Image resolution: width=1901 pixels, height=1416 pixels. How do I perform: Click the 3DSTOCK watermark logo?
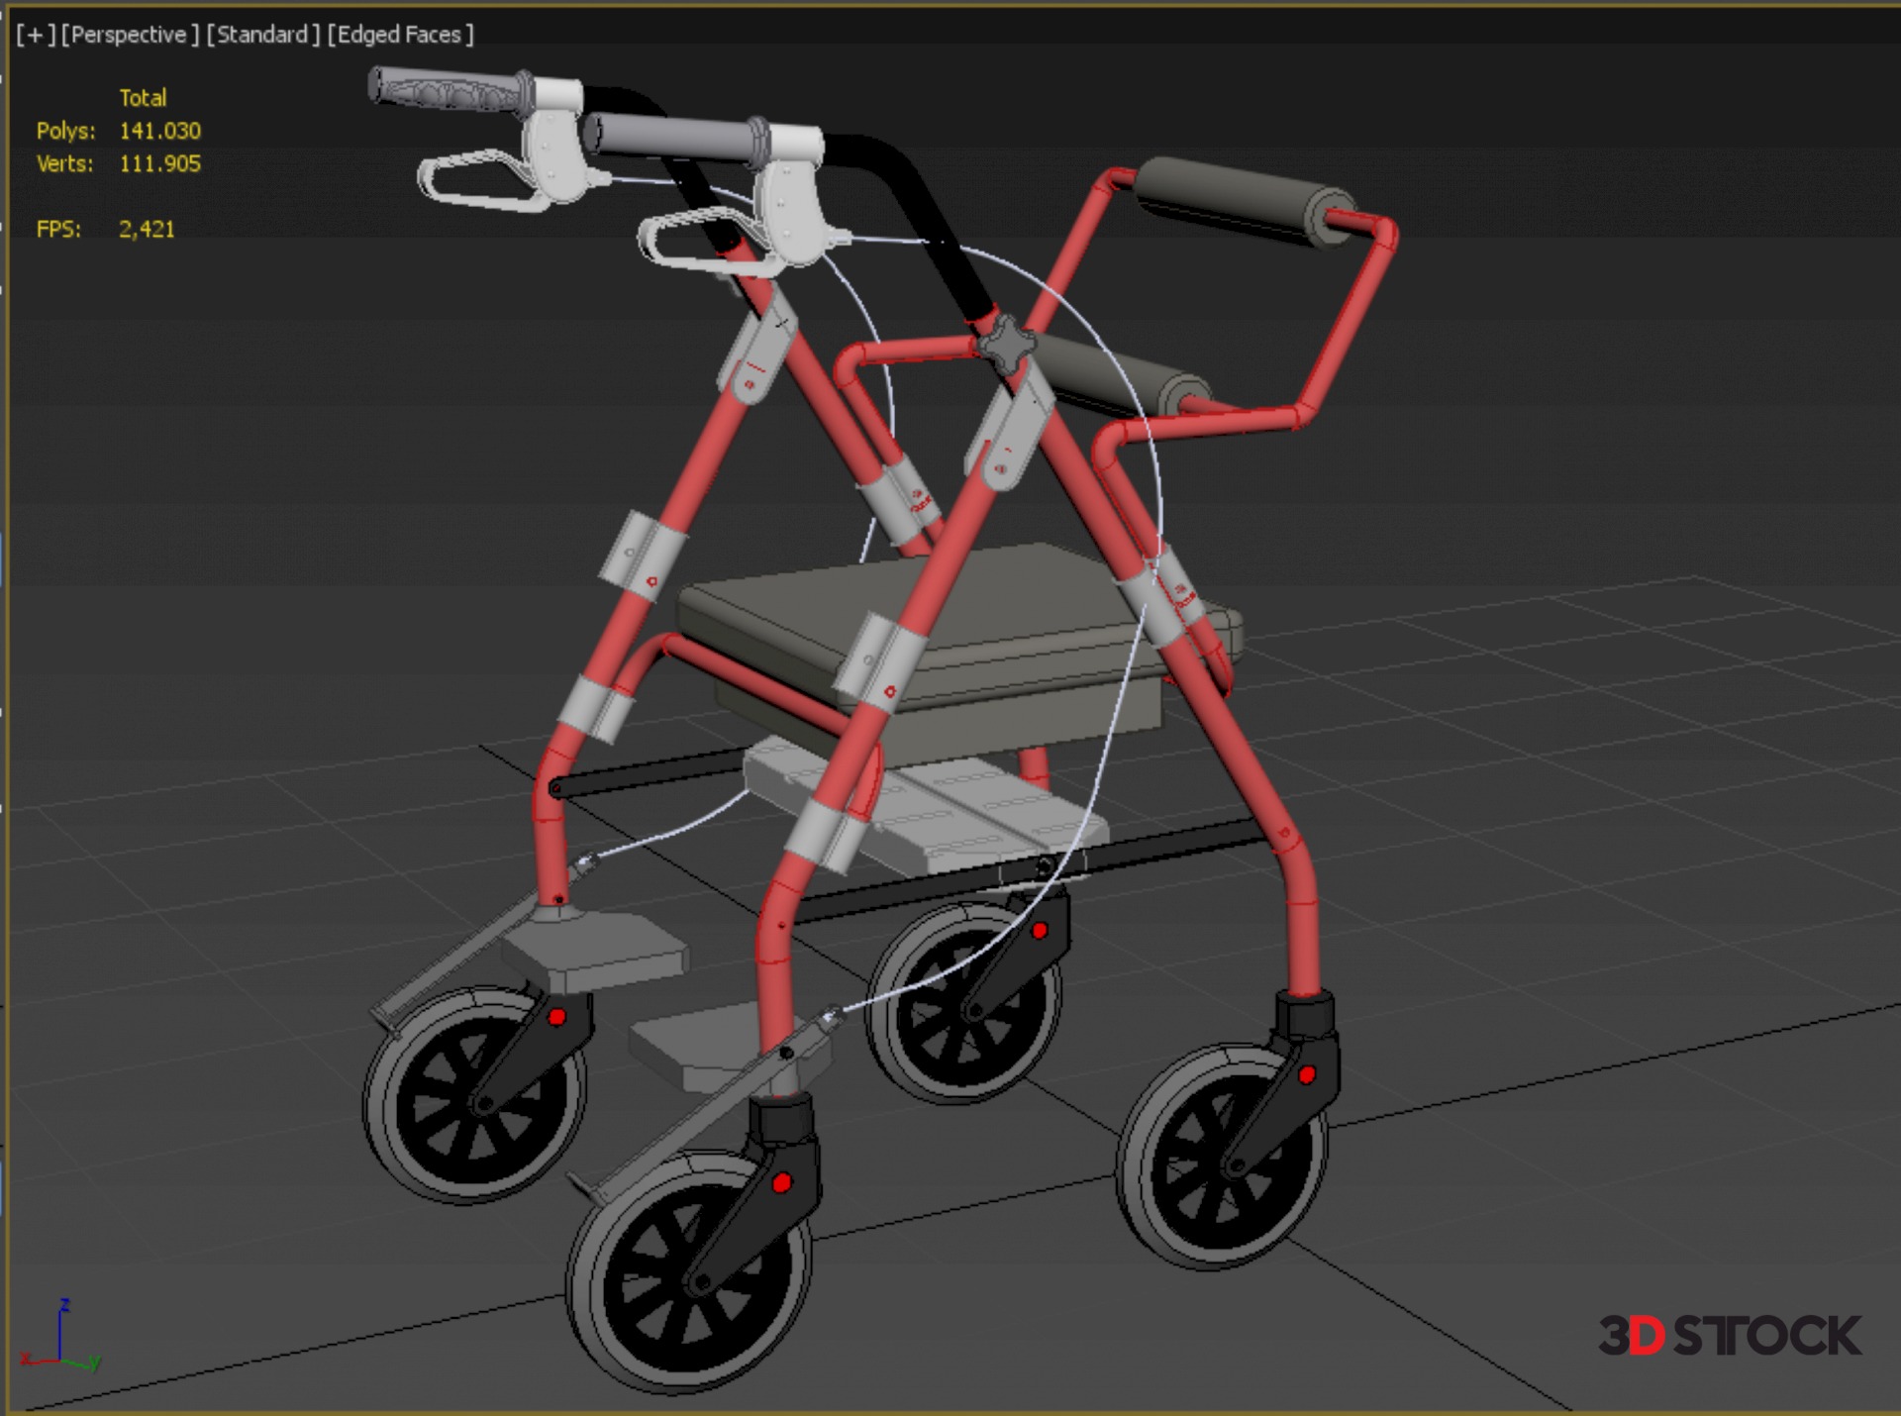(x=1730, y=1336)
